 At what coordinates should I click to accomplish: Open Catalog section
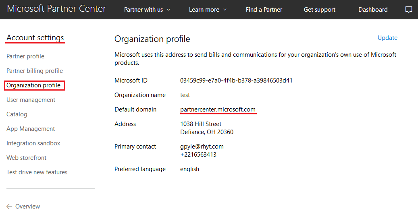17,114
